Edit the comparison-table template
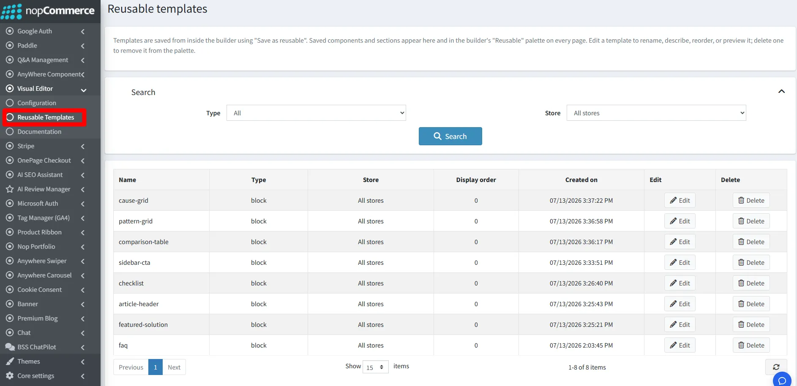Image resolution: width=797 pixels, height=386 pixels. click(680, 242)
